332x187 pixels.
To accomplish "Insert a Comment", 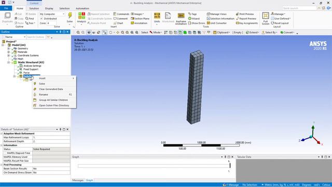I will coord(120,19).
